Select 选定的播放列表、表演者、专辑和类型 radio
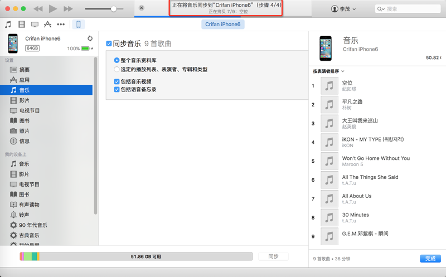 pos(117,70)
